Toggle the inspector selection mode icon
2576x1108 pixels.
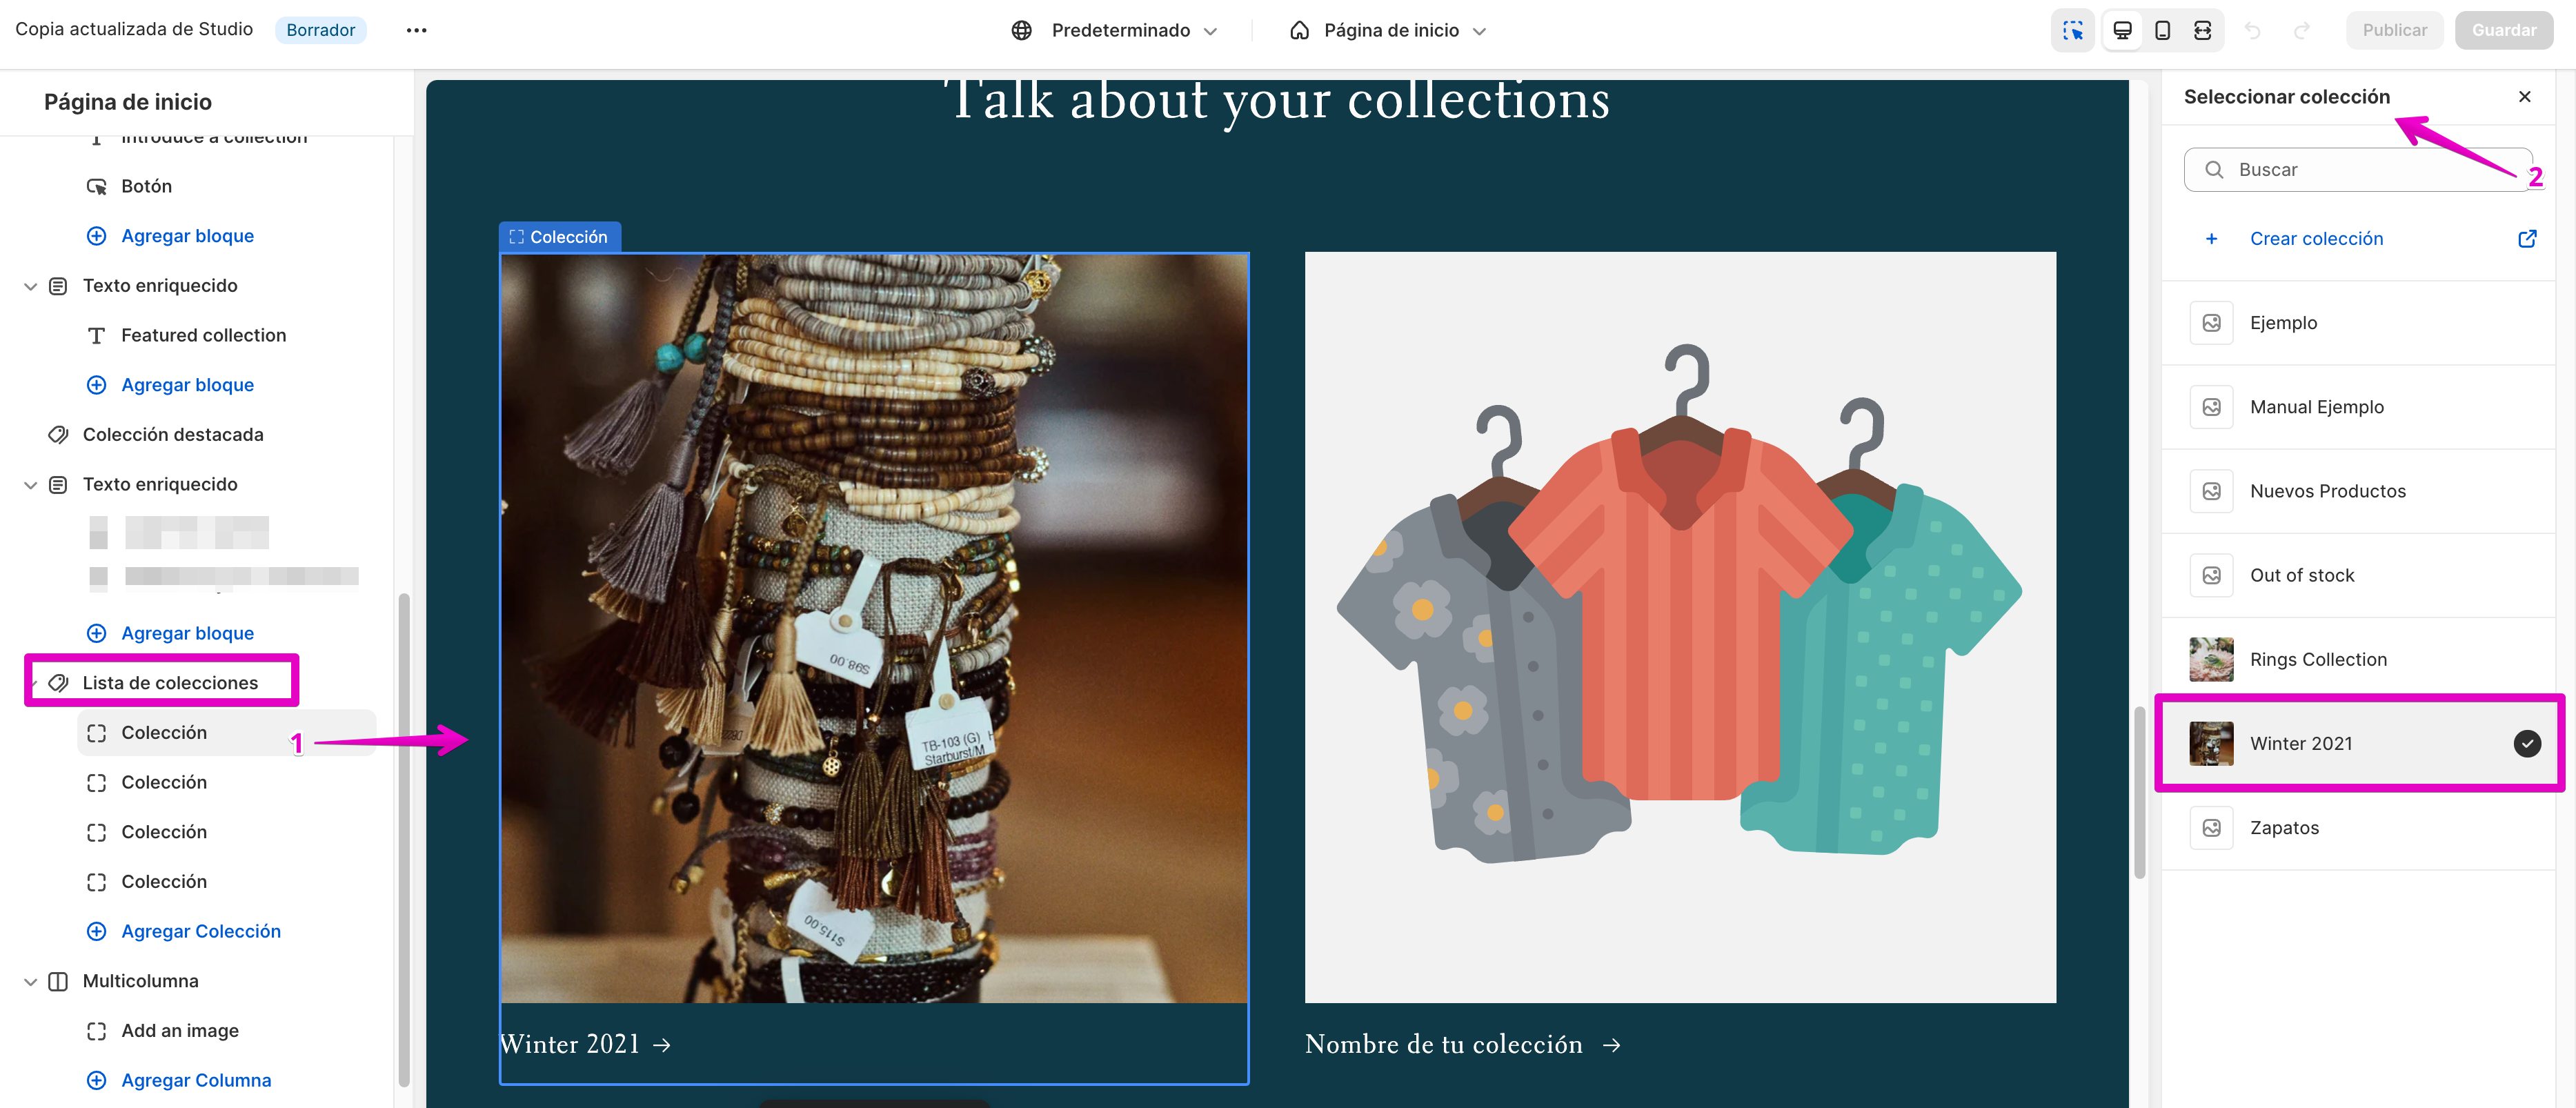click(2072, 30)
